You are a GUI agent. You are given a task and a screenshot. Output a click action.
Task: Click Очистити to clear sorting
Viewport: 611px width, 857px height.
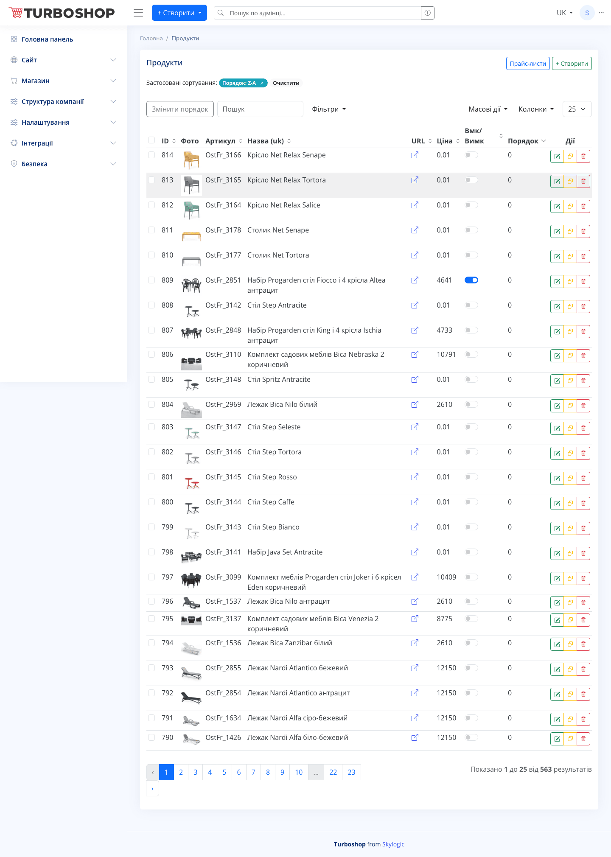tap(286, 83)
